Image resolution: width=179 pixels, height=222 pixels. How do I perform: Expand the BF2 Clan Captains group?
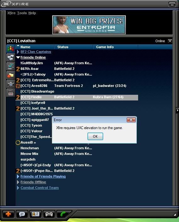pos(18,52)
